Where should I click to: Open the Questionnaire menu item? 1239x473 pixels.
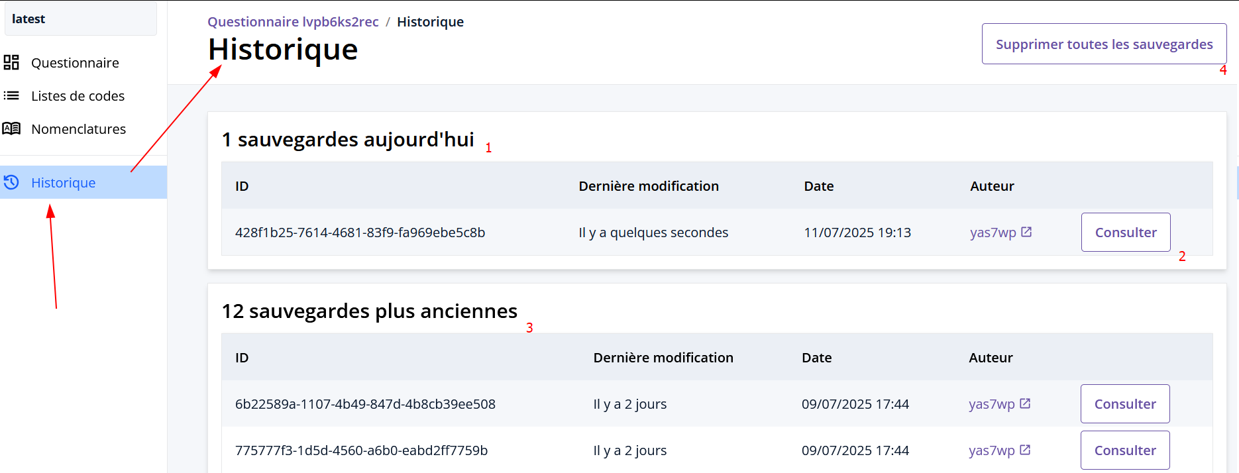click(83, 63)
